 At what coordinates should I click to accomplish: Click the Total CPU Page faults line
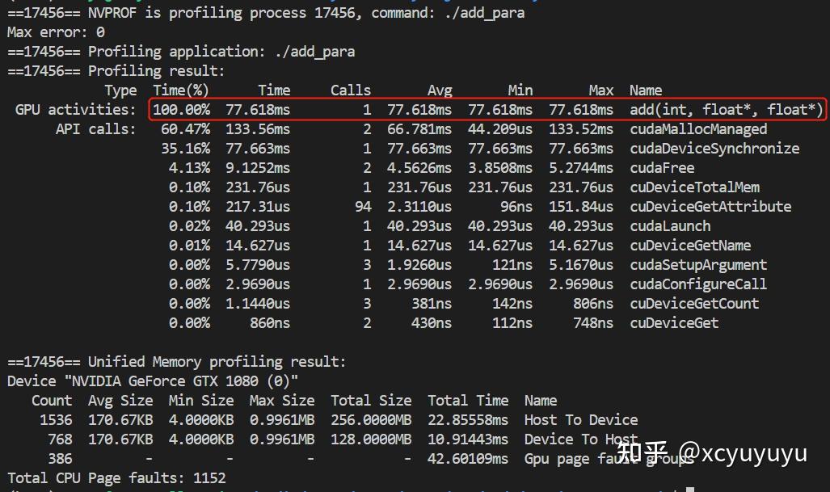click(x=116, y=478)
